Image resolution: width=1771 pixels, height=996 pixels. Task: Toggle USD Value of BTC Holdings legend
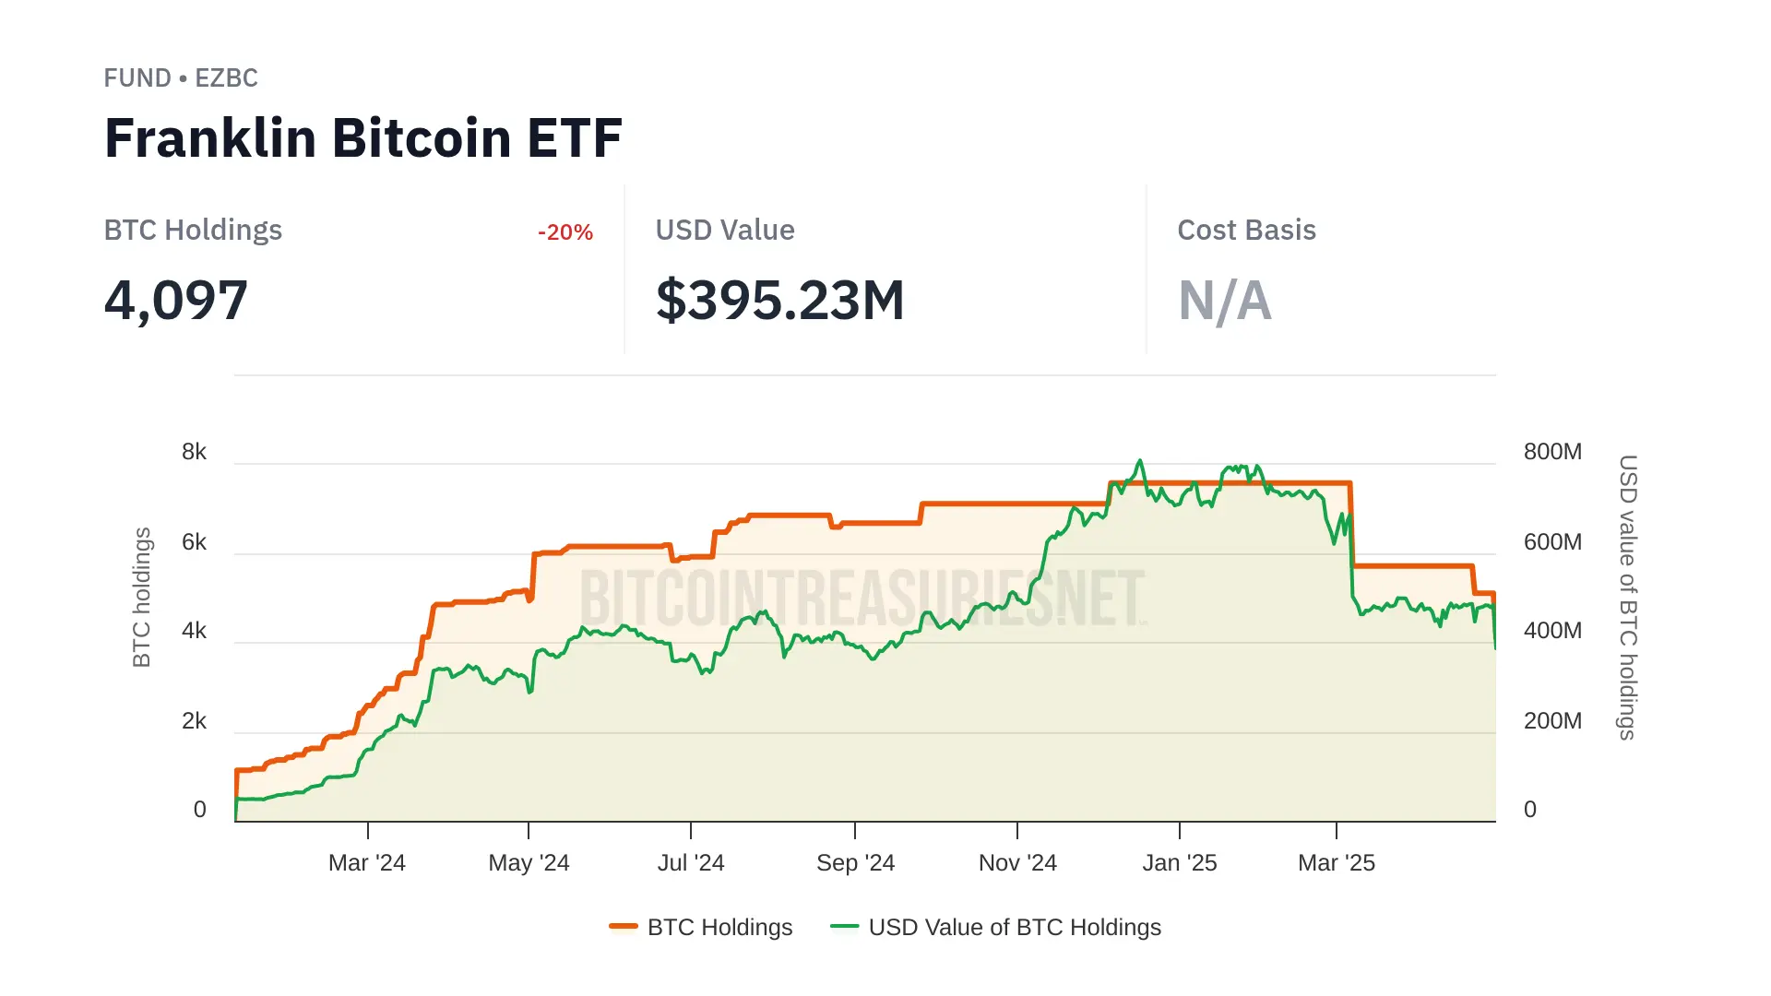point(1014,927)
